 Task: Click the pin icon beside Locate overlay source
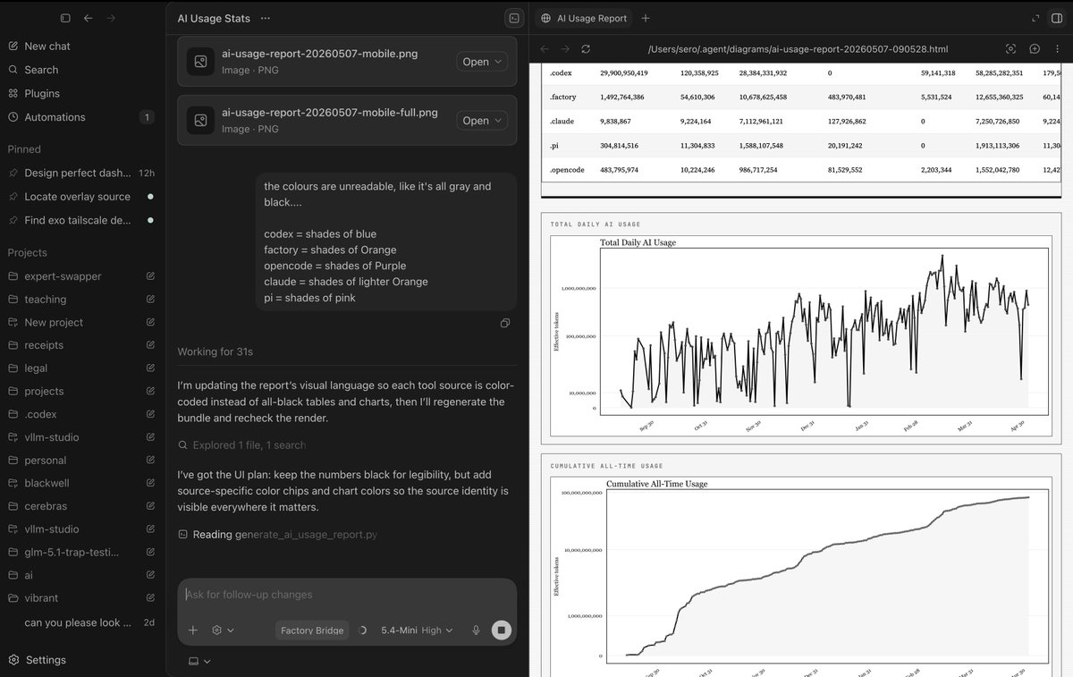[x=13, y=197]
